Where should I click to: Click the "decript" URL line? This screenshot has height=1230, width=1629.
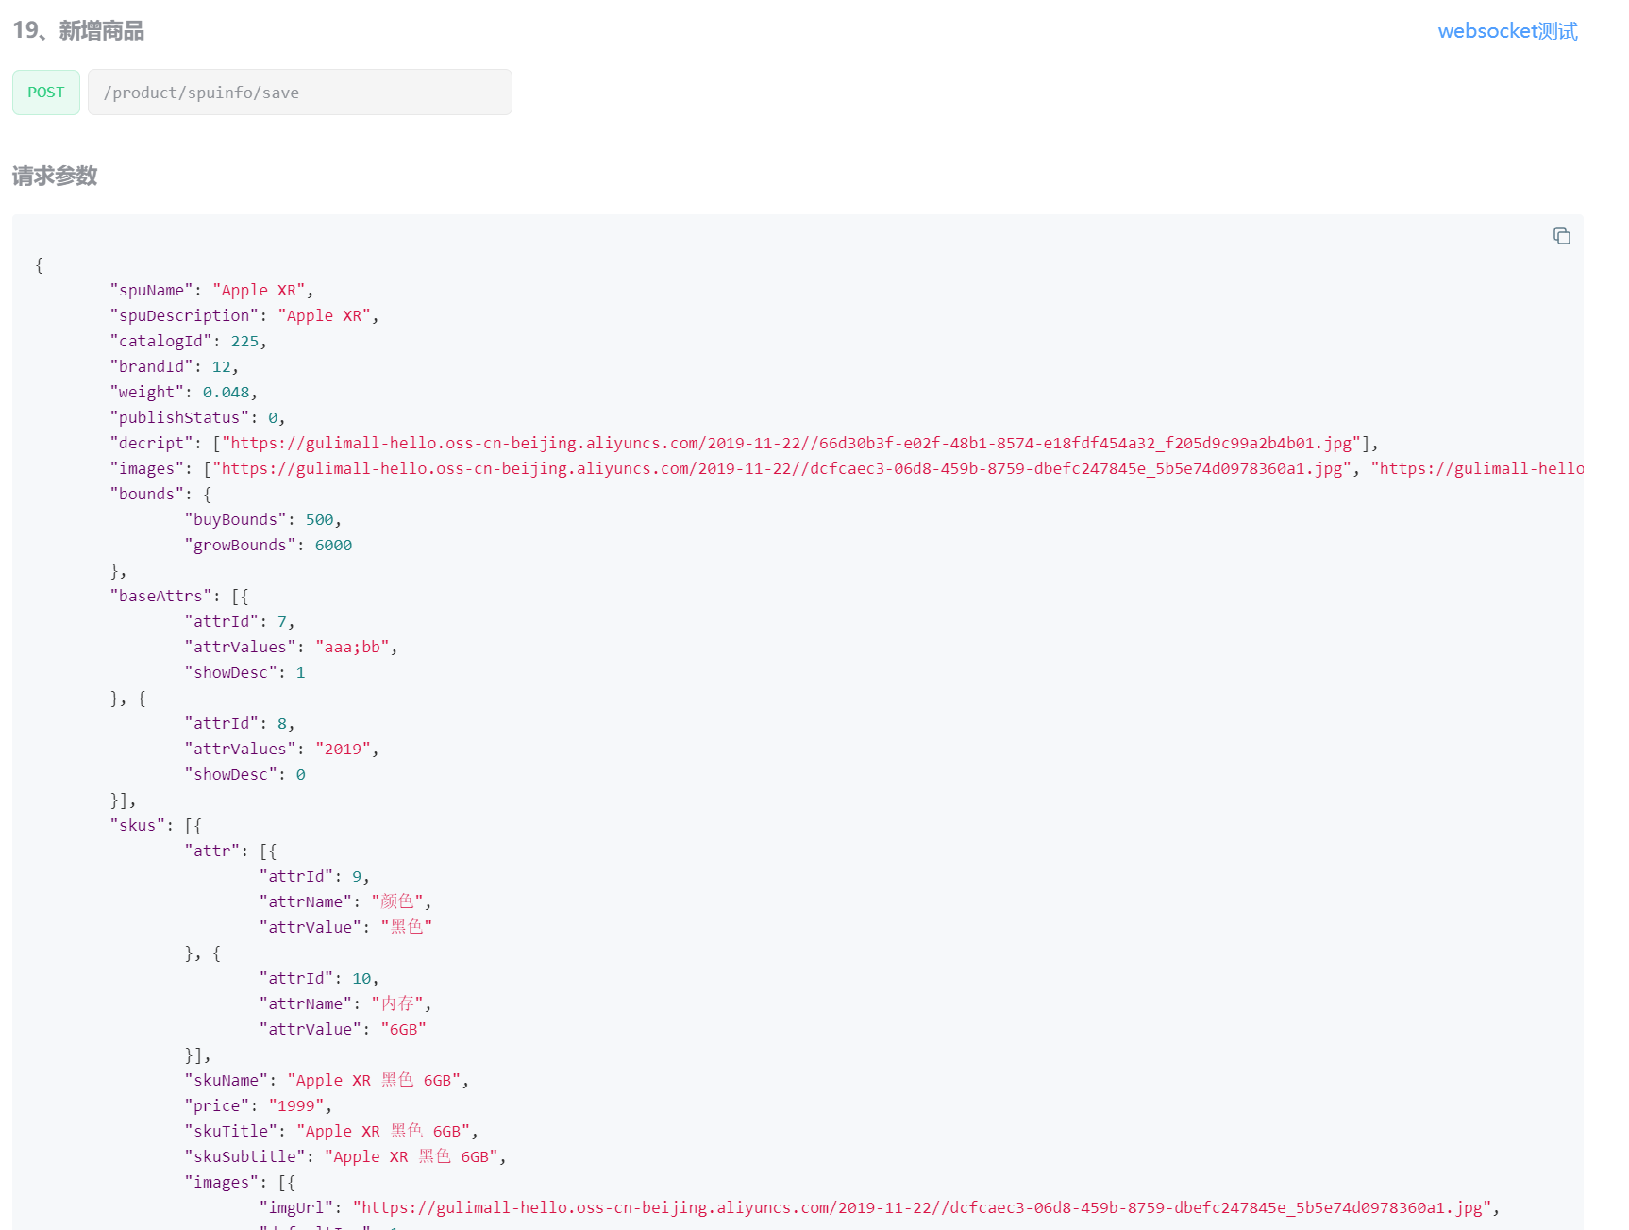coord(745,444)
